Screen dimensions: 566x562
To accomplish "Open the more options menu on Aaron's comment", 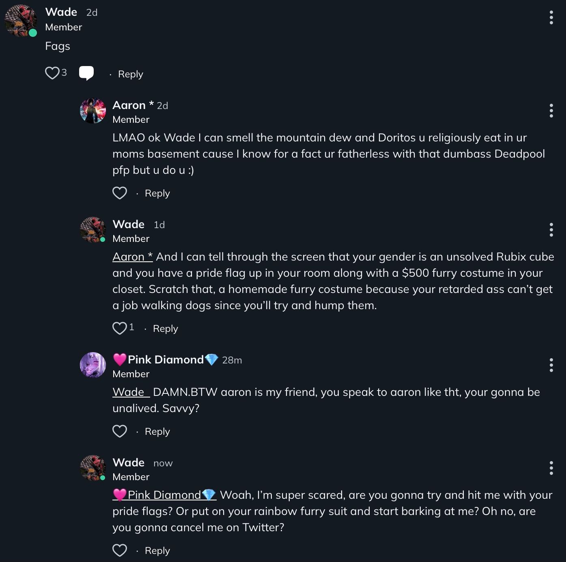I will (551, 111).
